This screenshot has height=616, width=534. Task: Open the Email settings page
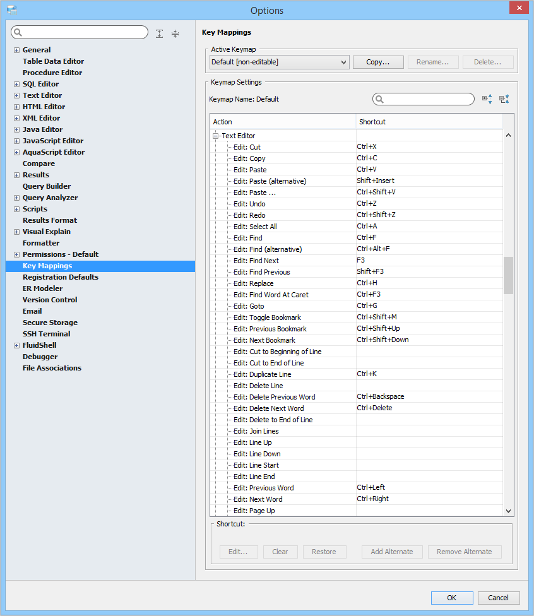tap(32, 312)
